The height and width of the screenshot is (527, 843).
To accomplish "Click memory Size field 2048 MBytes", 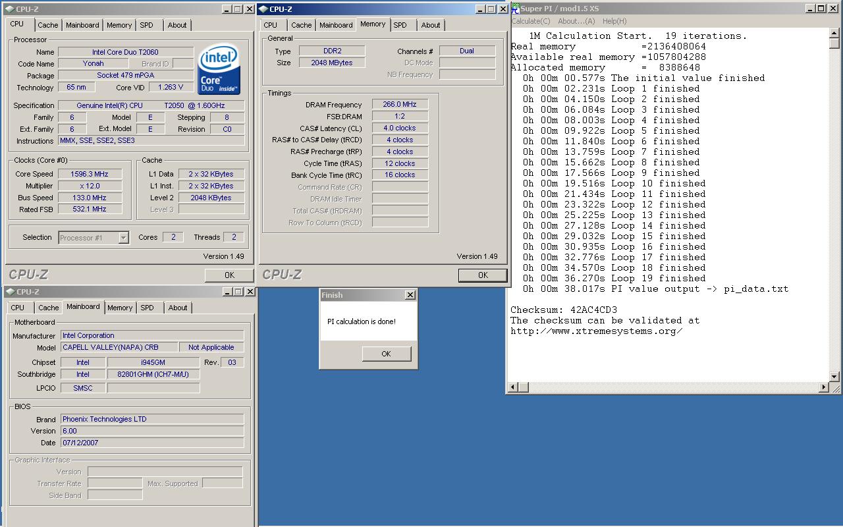I will click(x=332, y=63).
